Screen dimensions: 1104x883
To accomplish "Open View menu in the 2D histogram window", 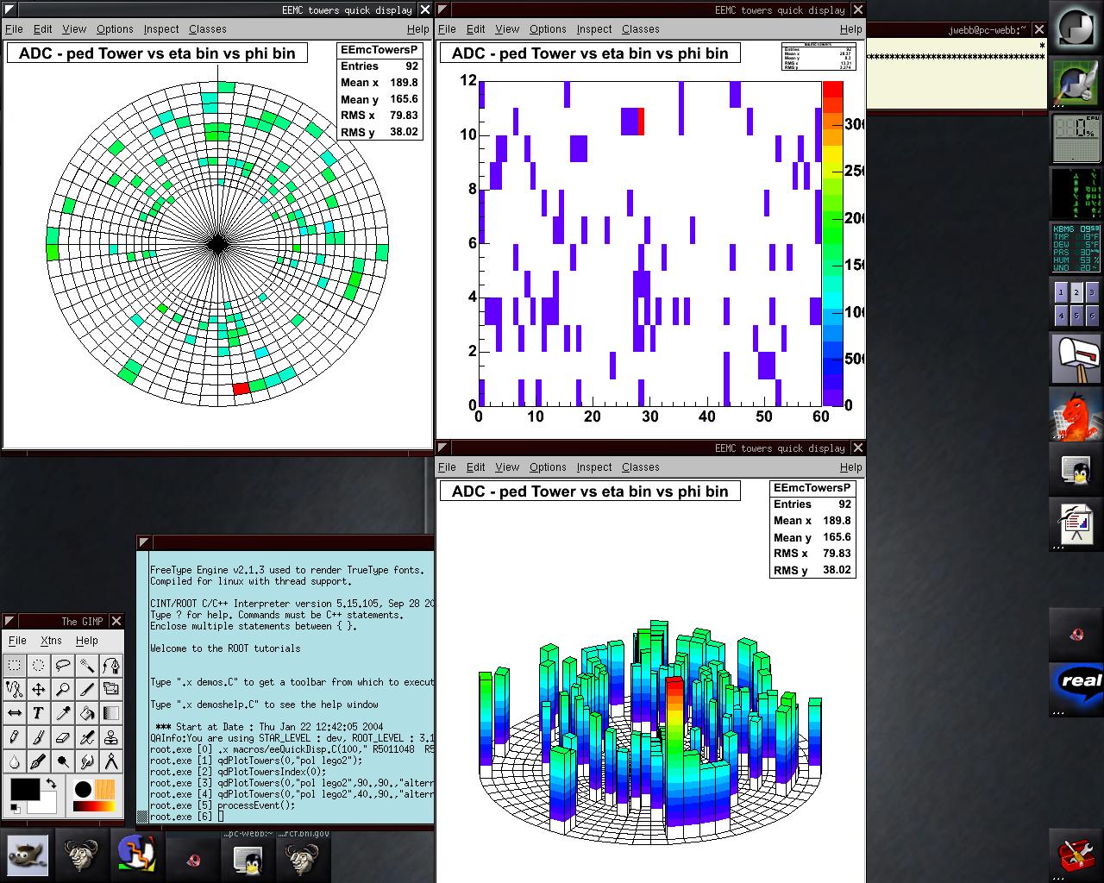I will pyautogui.click(x=507, y=29).
